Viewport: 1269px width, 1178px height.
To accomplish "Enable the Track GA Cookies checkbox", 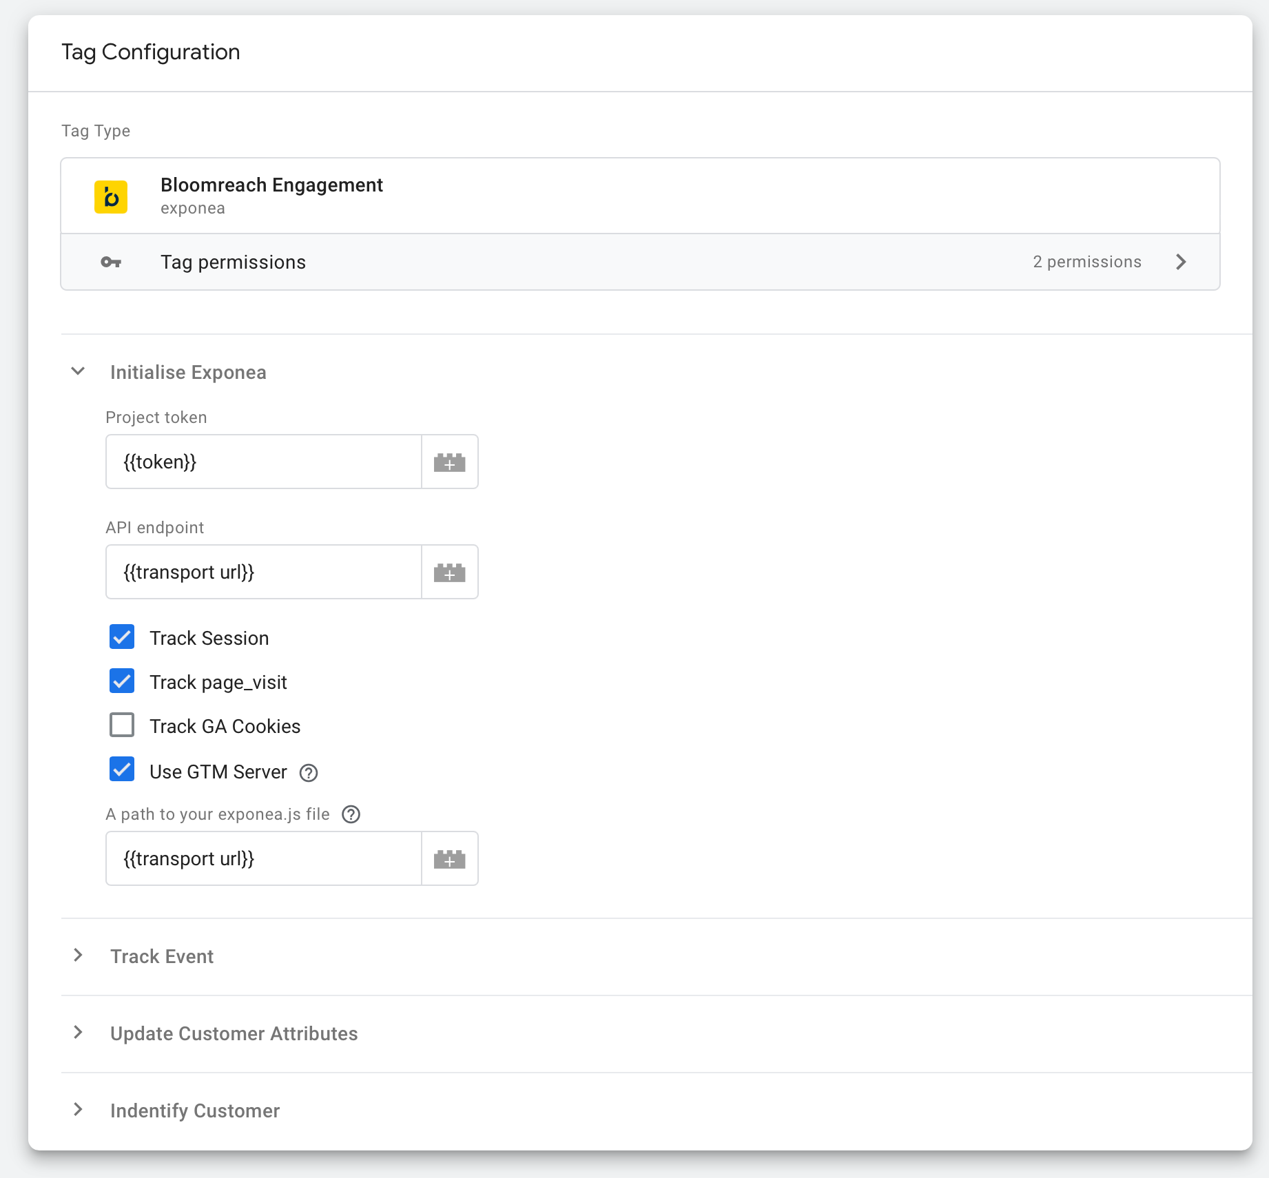I will [x=122, y=725].
